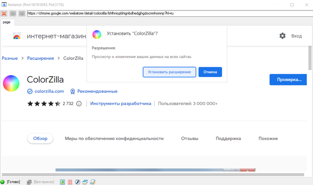Click the Instance window title icon
Viewport: 313px width, 185px height.
pos(4,4)
